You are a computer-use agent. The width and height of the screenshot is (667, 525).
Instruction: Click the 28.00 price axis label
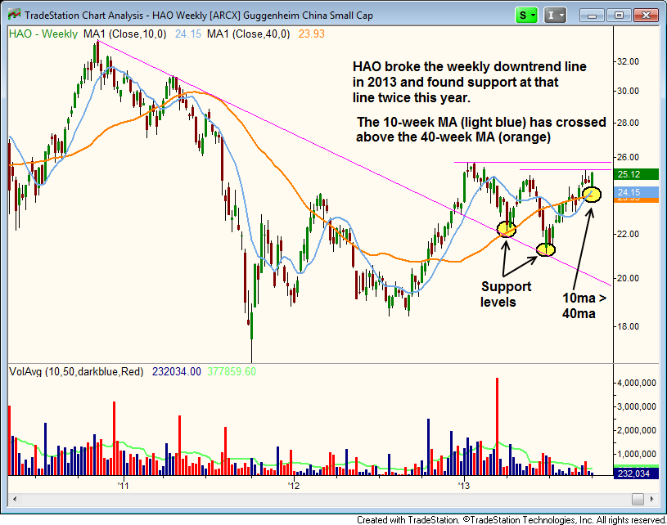coord(628,123)
